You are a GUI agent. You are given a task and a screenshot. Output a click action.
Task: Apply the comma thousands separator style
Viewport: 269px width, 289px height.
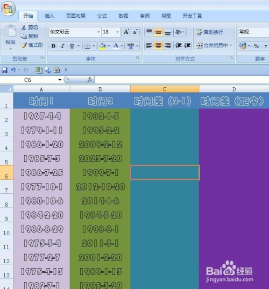265,46
